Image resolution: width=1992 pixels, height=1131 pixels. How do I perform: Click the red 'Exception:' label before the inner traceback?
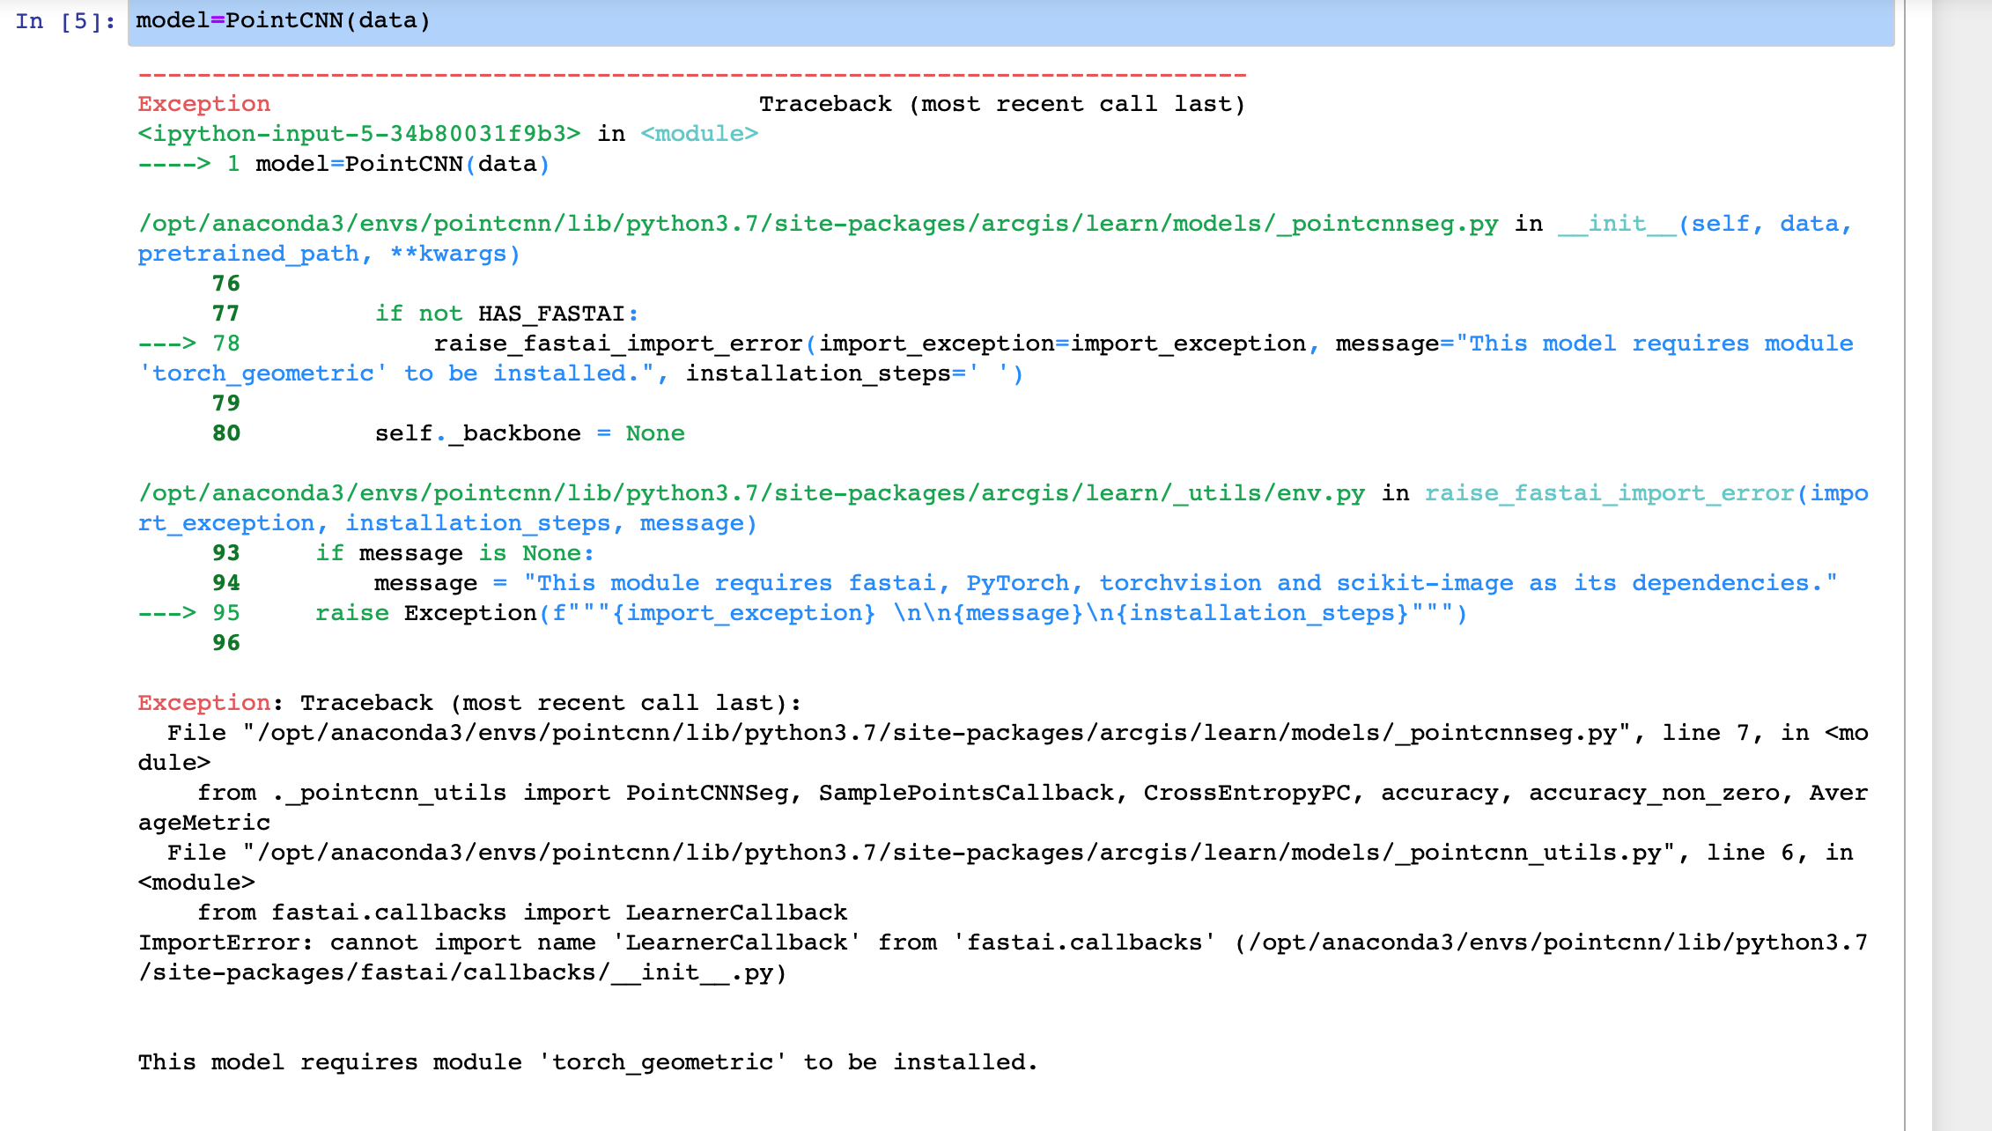[x=210, y=703]
